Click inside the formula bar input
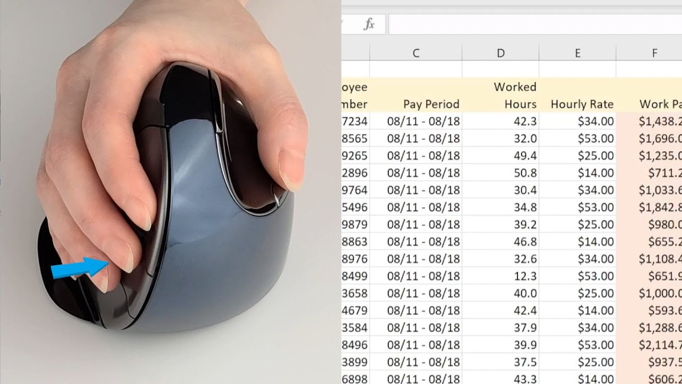The height and width of the screenshot is (384, 682). [533, 24]
